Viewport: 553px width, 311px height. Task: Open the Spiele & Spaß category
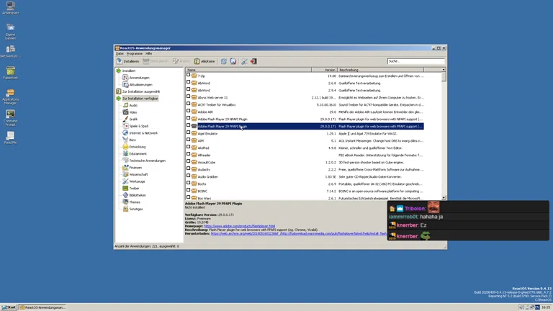pyautogui.click(x=138, y=126)
